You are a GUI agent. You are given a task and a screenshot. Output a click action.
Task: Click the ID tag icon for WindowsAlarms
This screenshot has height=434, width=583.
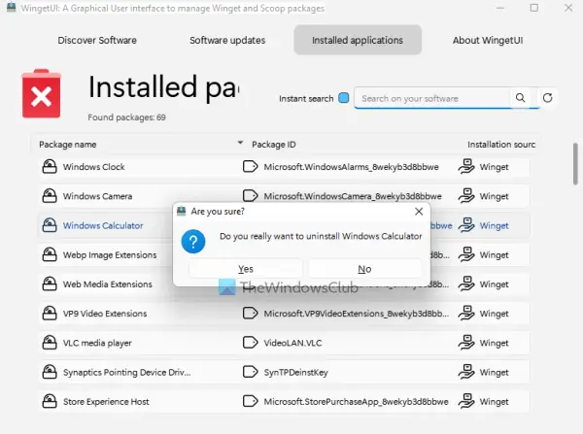click(251, 166)
